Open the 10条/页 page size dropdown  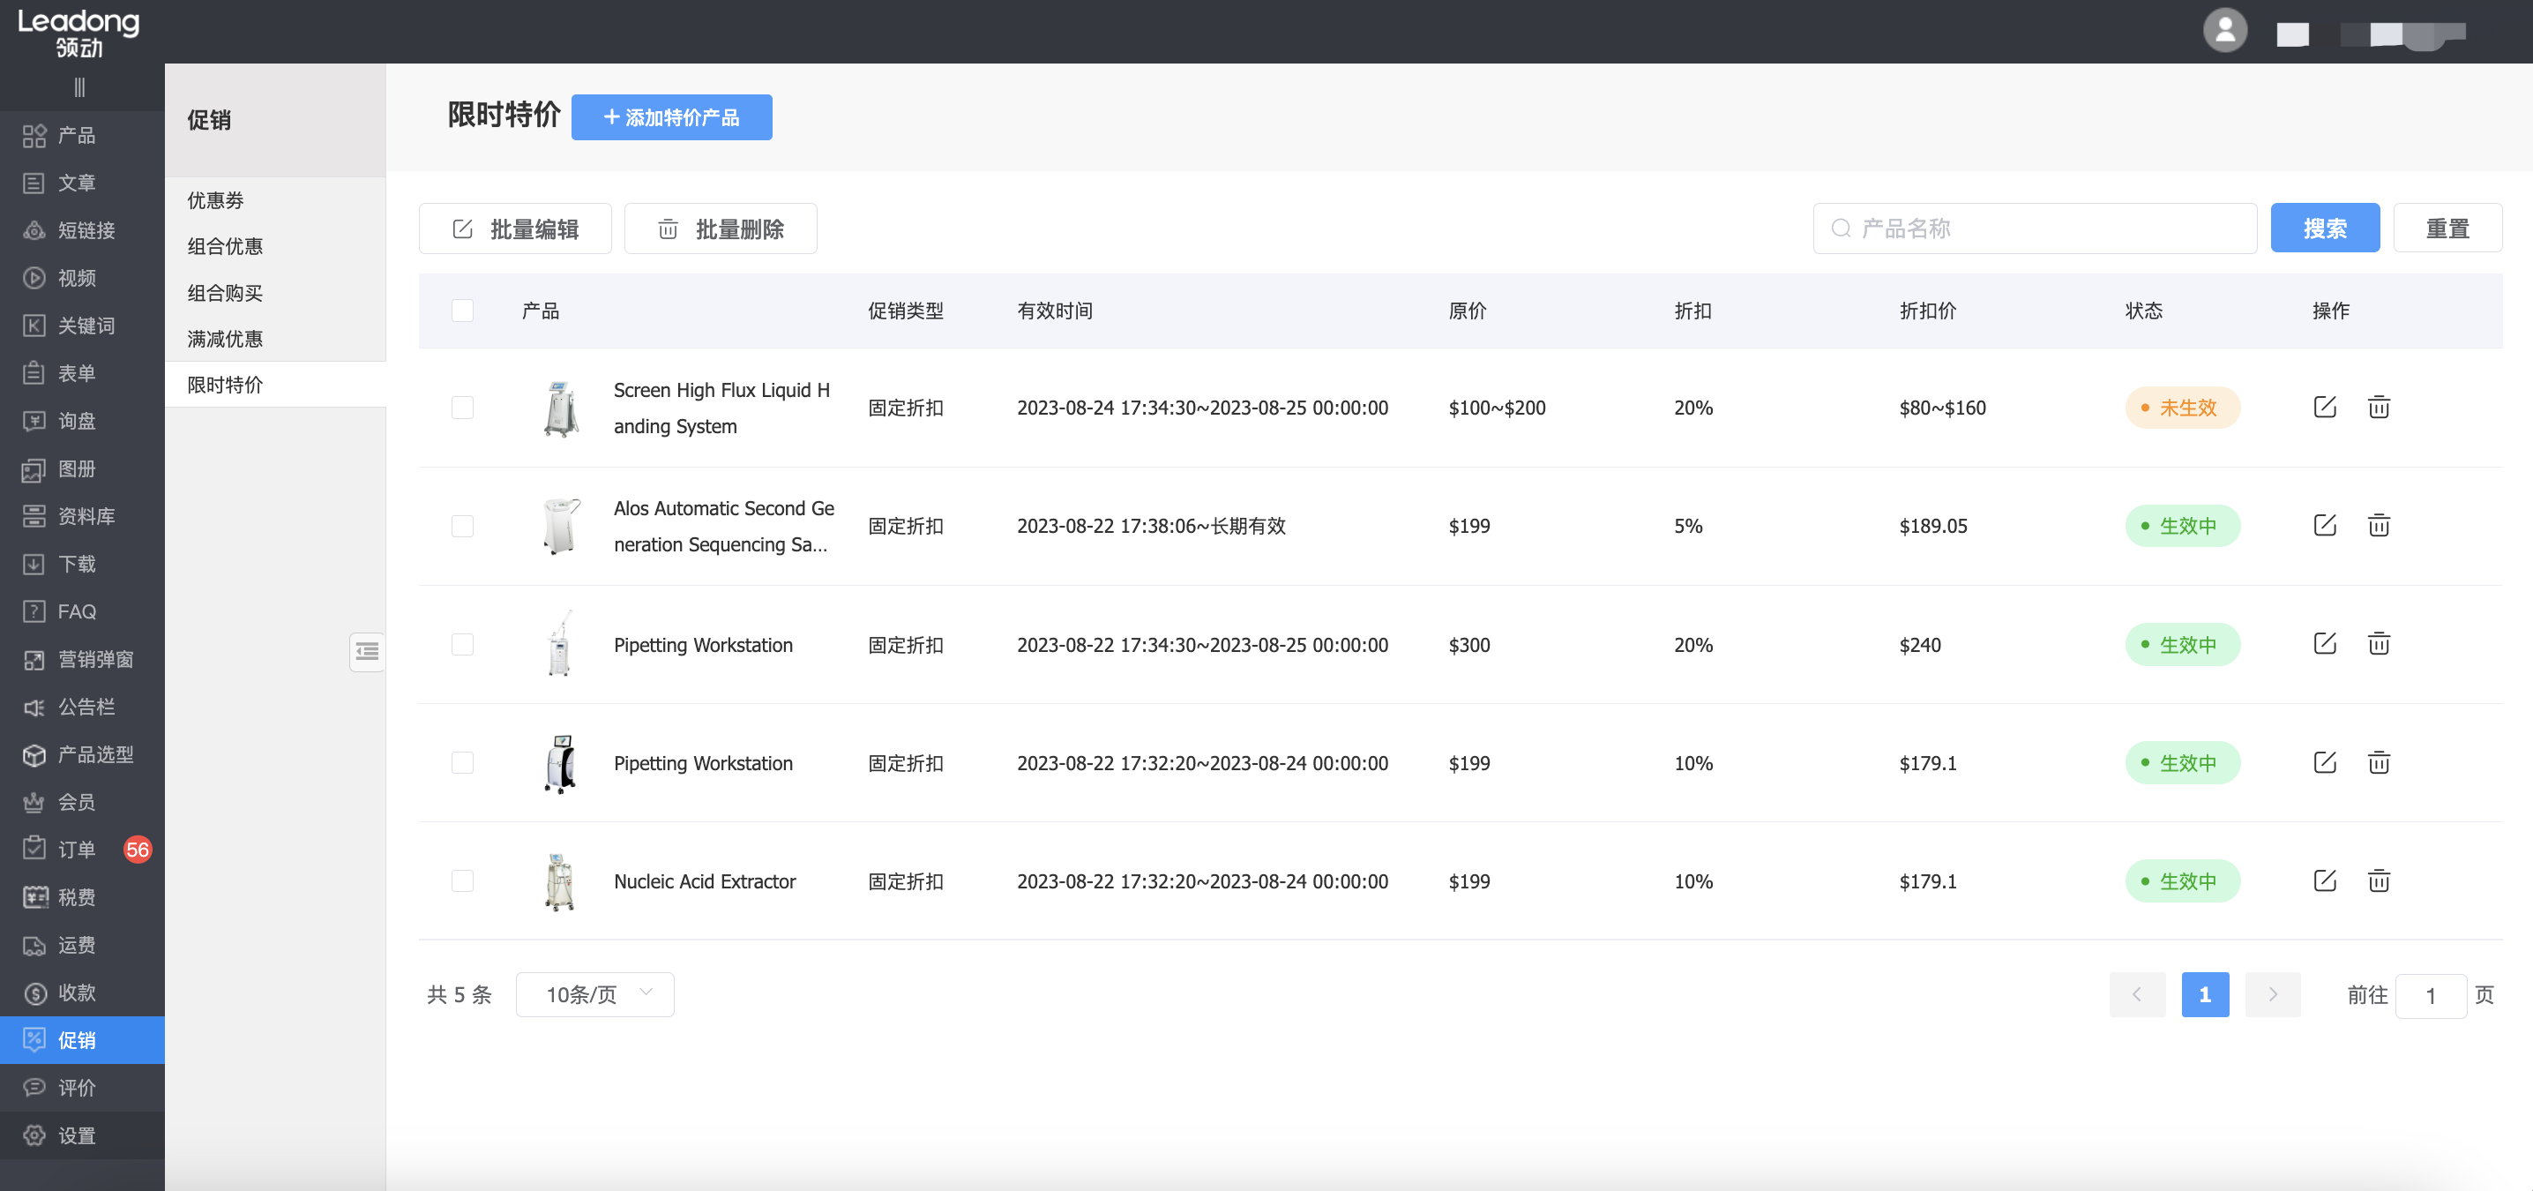(594, 994)
